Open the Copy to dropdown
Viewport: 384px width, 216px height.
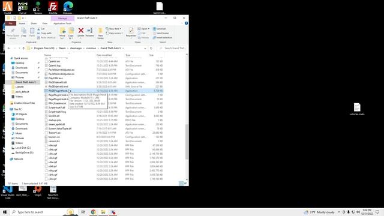click(71, 34)
